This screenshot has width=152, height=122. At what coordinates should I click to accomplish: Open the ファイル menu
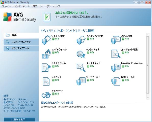[6, 6]
